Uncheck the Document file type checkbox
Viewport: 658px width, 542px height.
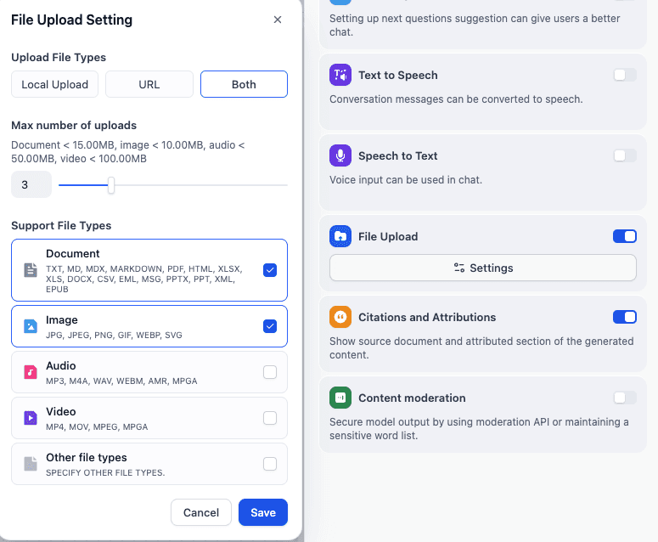click(x=270, y=270)
